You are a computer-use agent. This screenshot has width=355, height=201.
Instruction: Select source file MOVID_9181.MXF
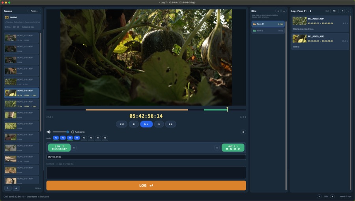click(22, 71)
